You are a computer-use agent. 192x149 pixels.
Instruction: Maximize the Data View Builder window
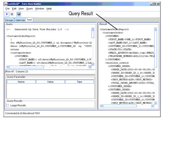click(154, 4)
